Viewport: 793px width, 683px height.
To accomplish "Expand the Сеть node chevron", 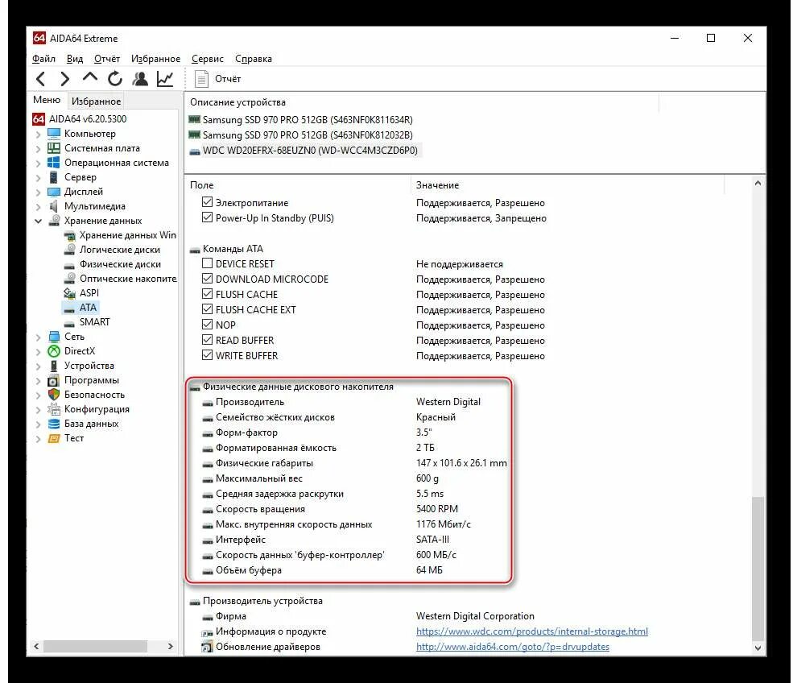I will tap(39, 337).
